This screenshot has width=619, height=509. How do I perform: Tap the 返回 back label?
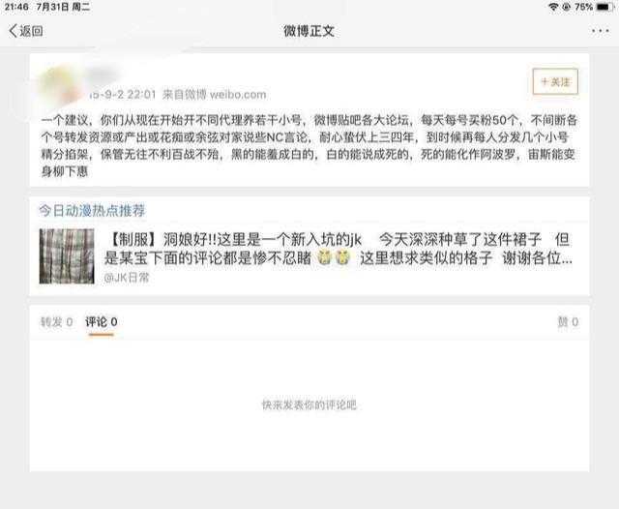point(31,31)
